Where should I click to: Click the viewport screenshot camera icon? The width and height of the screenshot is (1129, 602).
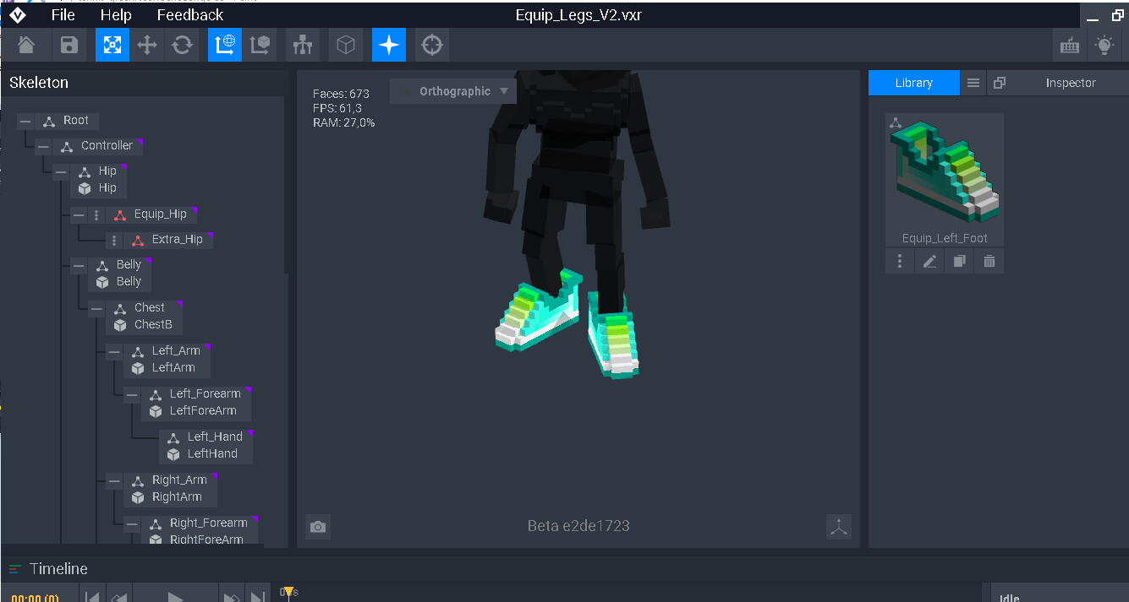317,526
